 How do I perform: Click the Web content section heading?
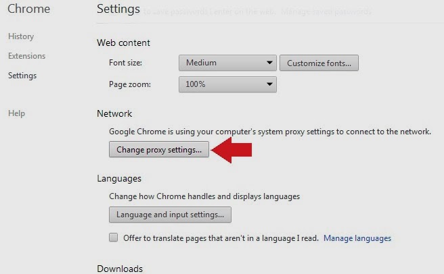pos(123,43)
